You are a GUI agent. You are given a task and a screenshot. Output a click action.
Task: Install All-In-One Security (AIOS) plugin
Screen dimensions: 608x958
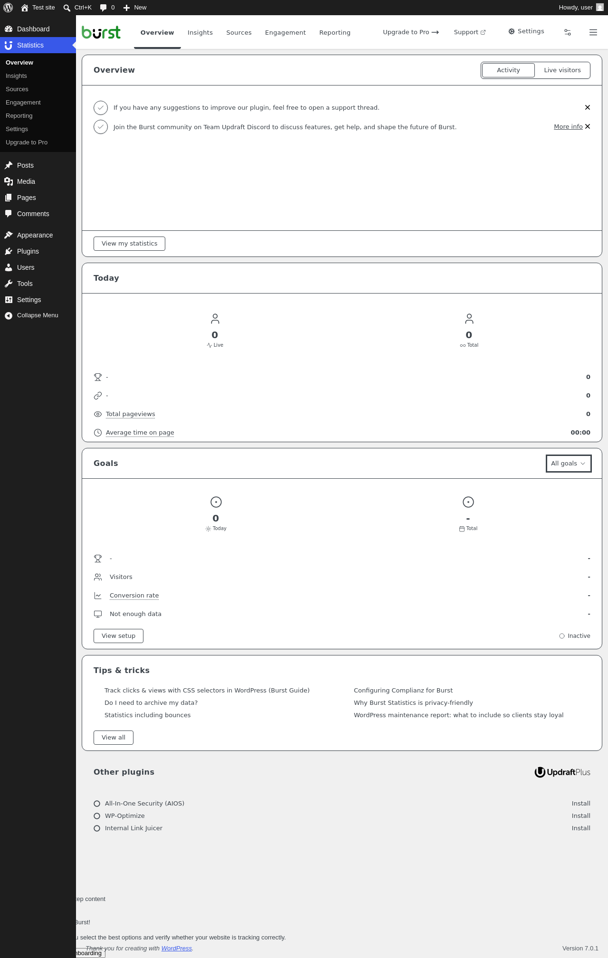pyautogui.click(x=581, y=804)
